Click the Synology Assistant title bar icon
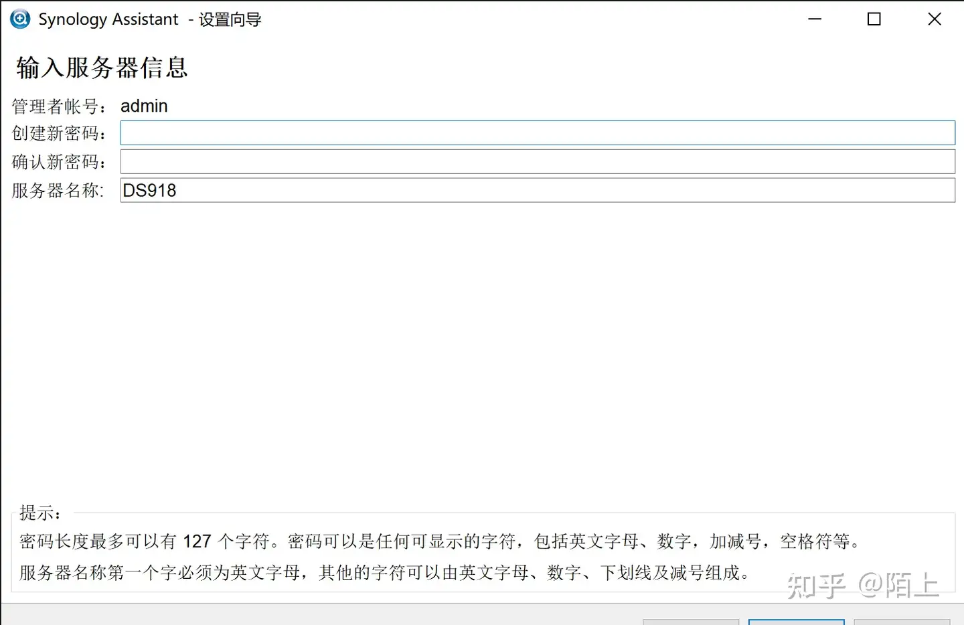964x625 pixels. [20, 19]
